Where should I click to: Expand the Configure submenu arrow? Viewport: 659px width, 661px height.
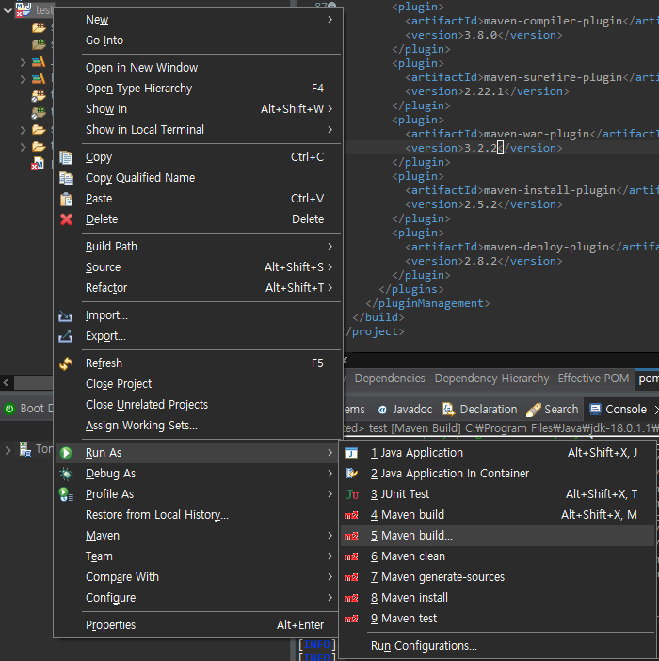click(x=329, y=597)
